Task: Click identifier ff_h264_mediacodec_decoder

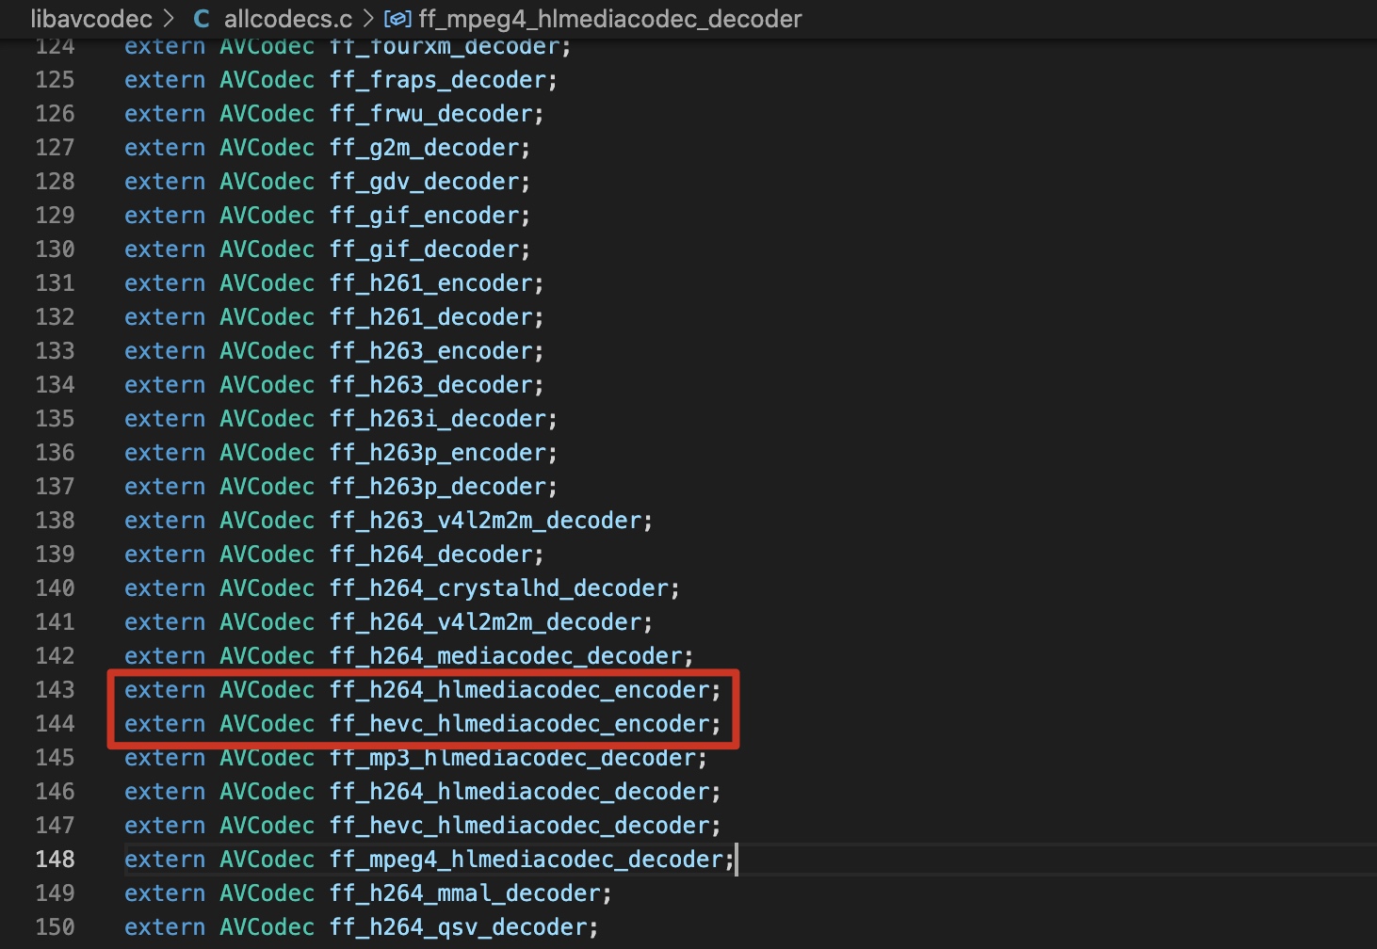Action: pyautogui.click(x=507, y=656)
